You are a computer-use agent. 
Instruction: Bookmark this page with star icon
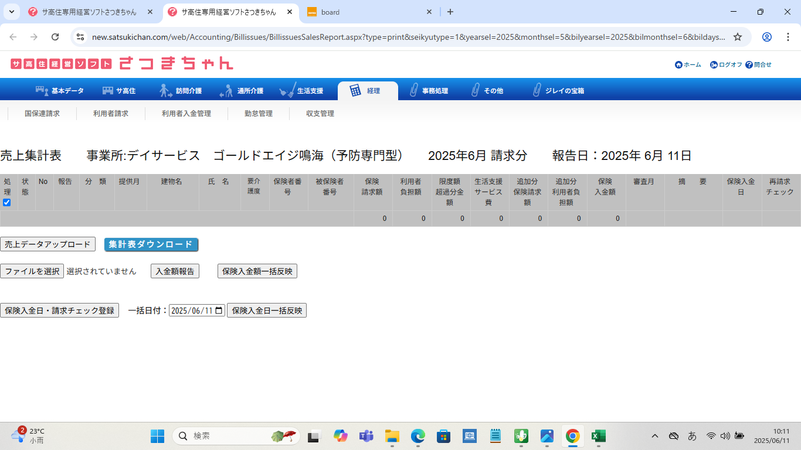pos(738,37)
